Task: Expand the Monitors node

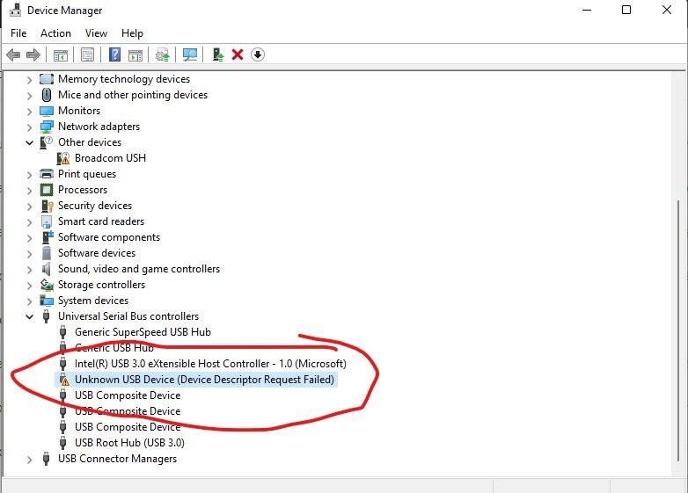Action: tap(29, 112)
